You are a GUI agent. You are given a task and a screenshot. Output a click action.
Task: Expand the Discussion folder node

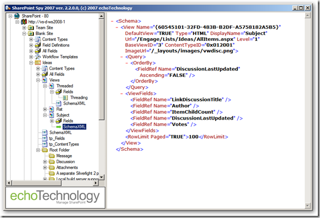coord(45,161)
